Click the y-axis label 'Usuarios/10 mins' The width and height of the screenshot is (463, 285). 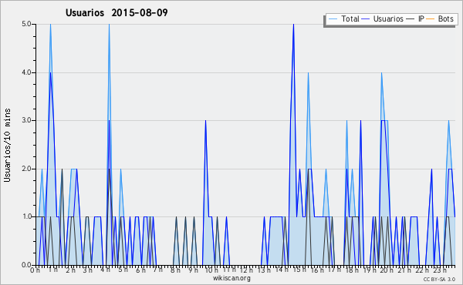coord(7,146)
